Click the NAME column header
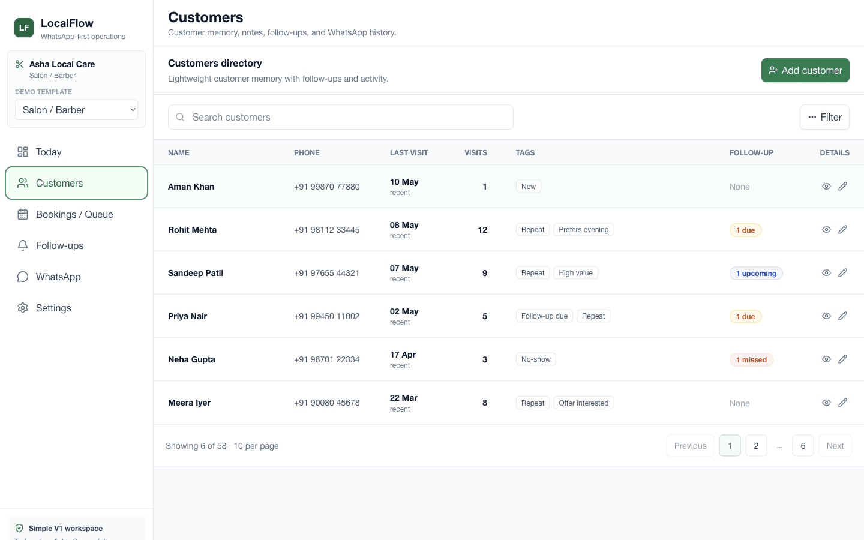The image size is (864, 540). click(x=179, y=153)
